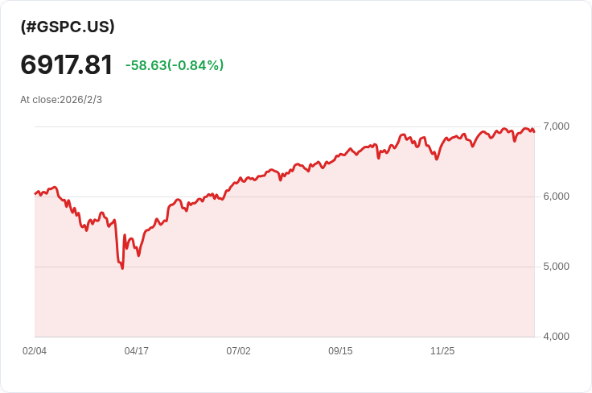592x393 pixels.
Task: Click the 6,000 y-axis label
Action: tap(556, 196)
